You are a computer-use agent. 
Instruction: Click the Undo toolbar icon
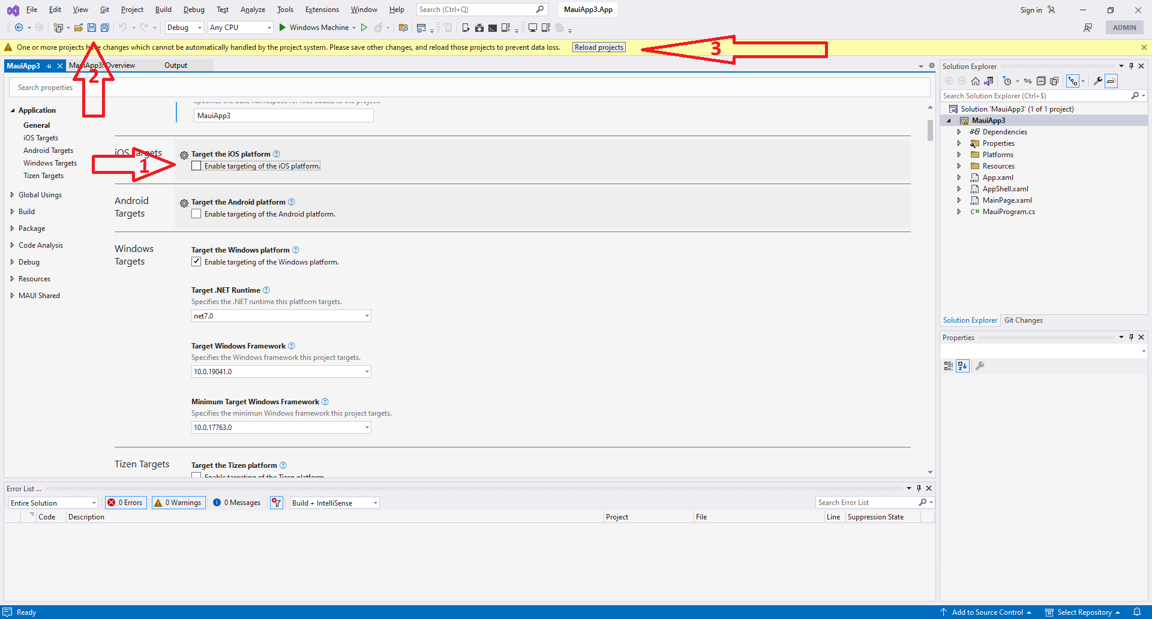coord(123,27)
